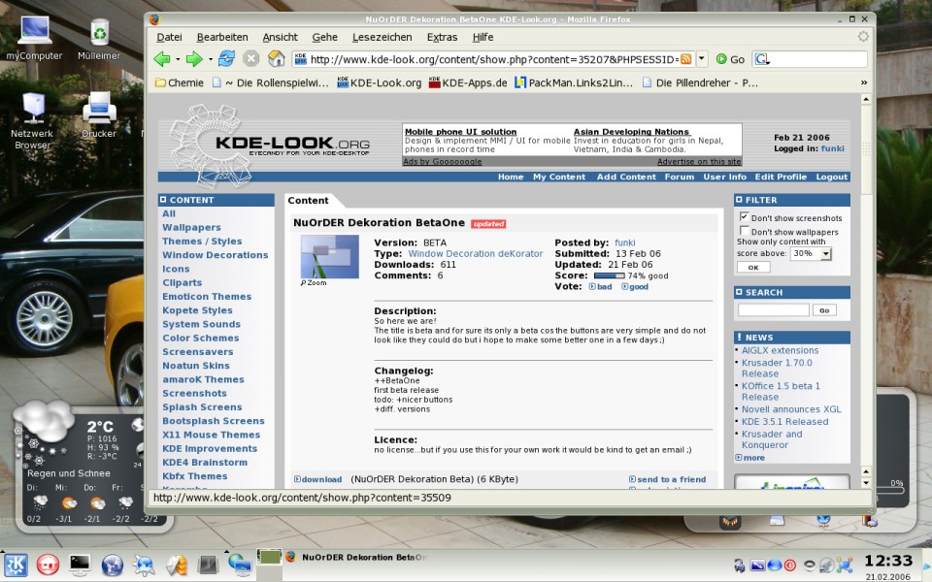Click the red power icon in system tray
Viewport: 932px width, 582px height.
pos(790,565)
